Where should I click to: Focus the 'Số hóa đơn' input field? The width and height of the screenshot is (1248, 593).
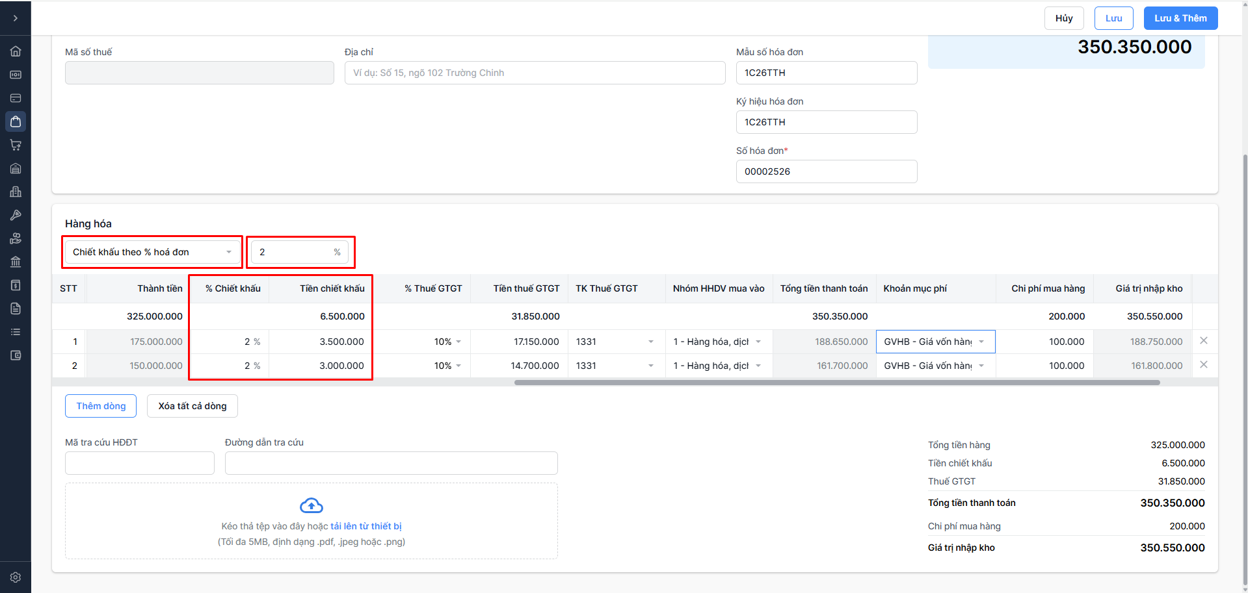tap(826, 171)
